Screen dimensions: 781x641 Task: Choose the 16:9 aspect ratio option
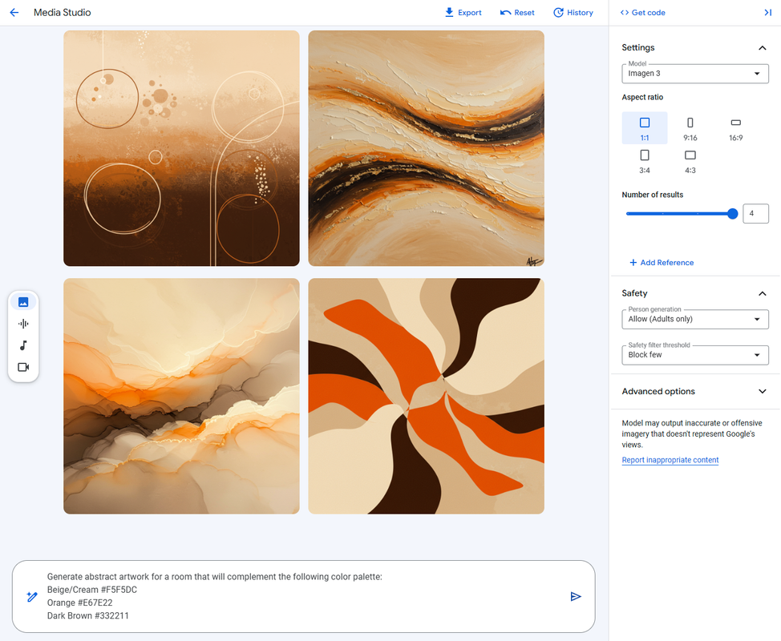pyautogui.click(x=735, y=128)
